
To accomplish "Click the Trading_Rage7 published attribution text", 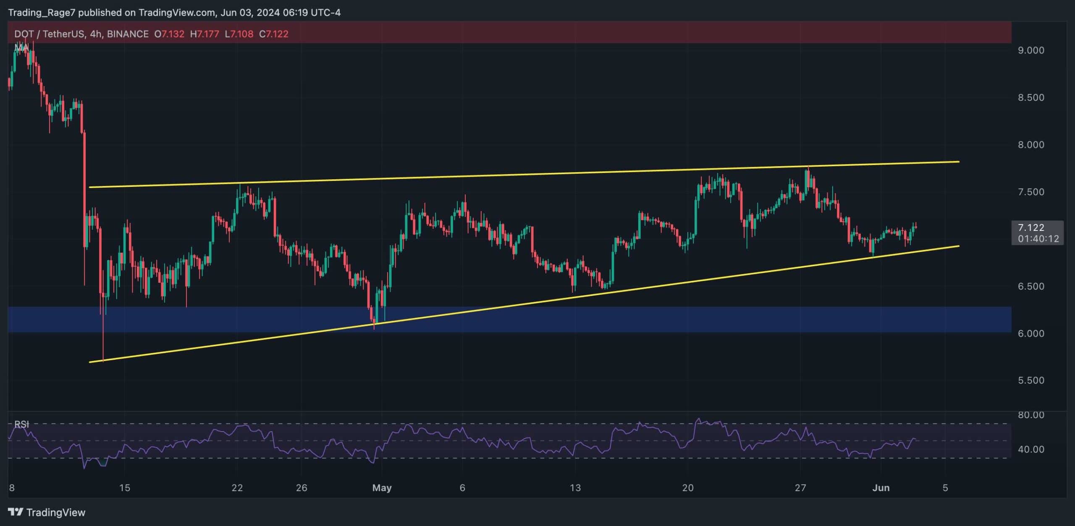I will [x=174, y=13].
